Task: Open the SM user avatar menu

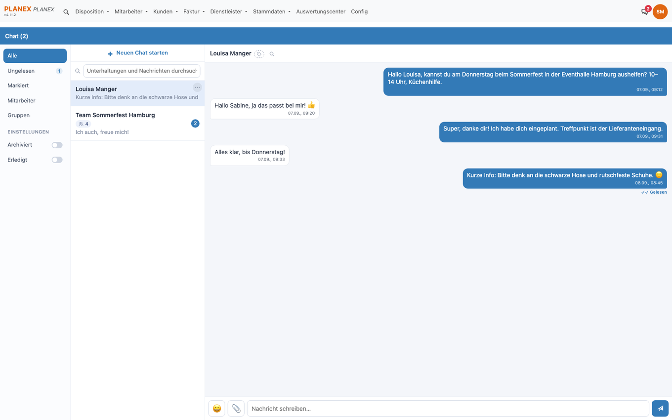Action: point(660,11)
